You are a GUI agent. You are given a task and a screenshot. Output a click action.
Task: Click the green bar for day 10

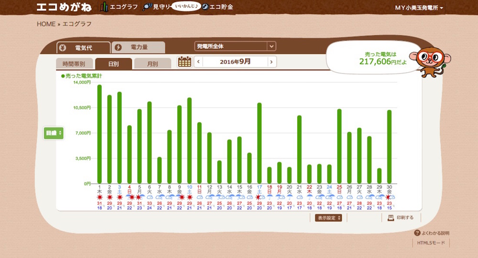[189, 140]
